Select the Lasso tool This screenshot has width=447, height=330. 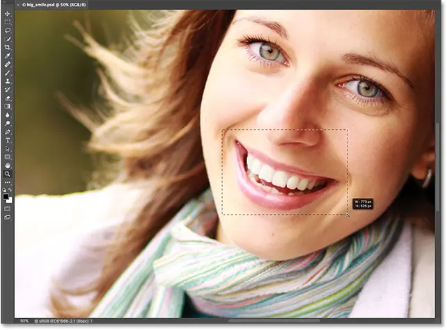8,30
